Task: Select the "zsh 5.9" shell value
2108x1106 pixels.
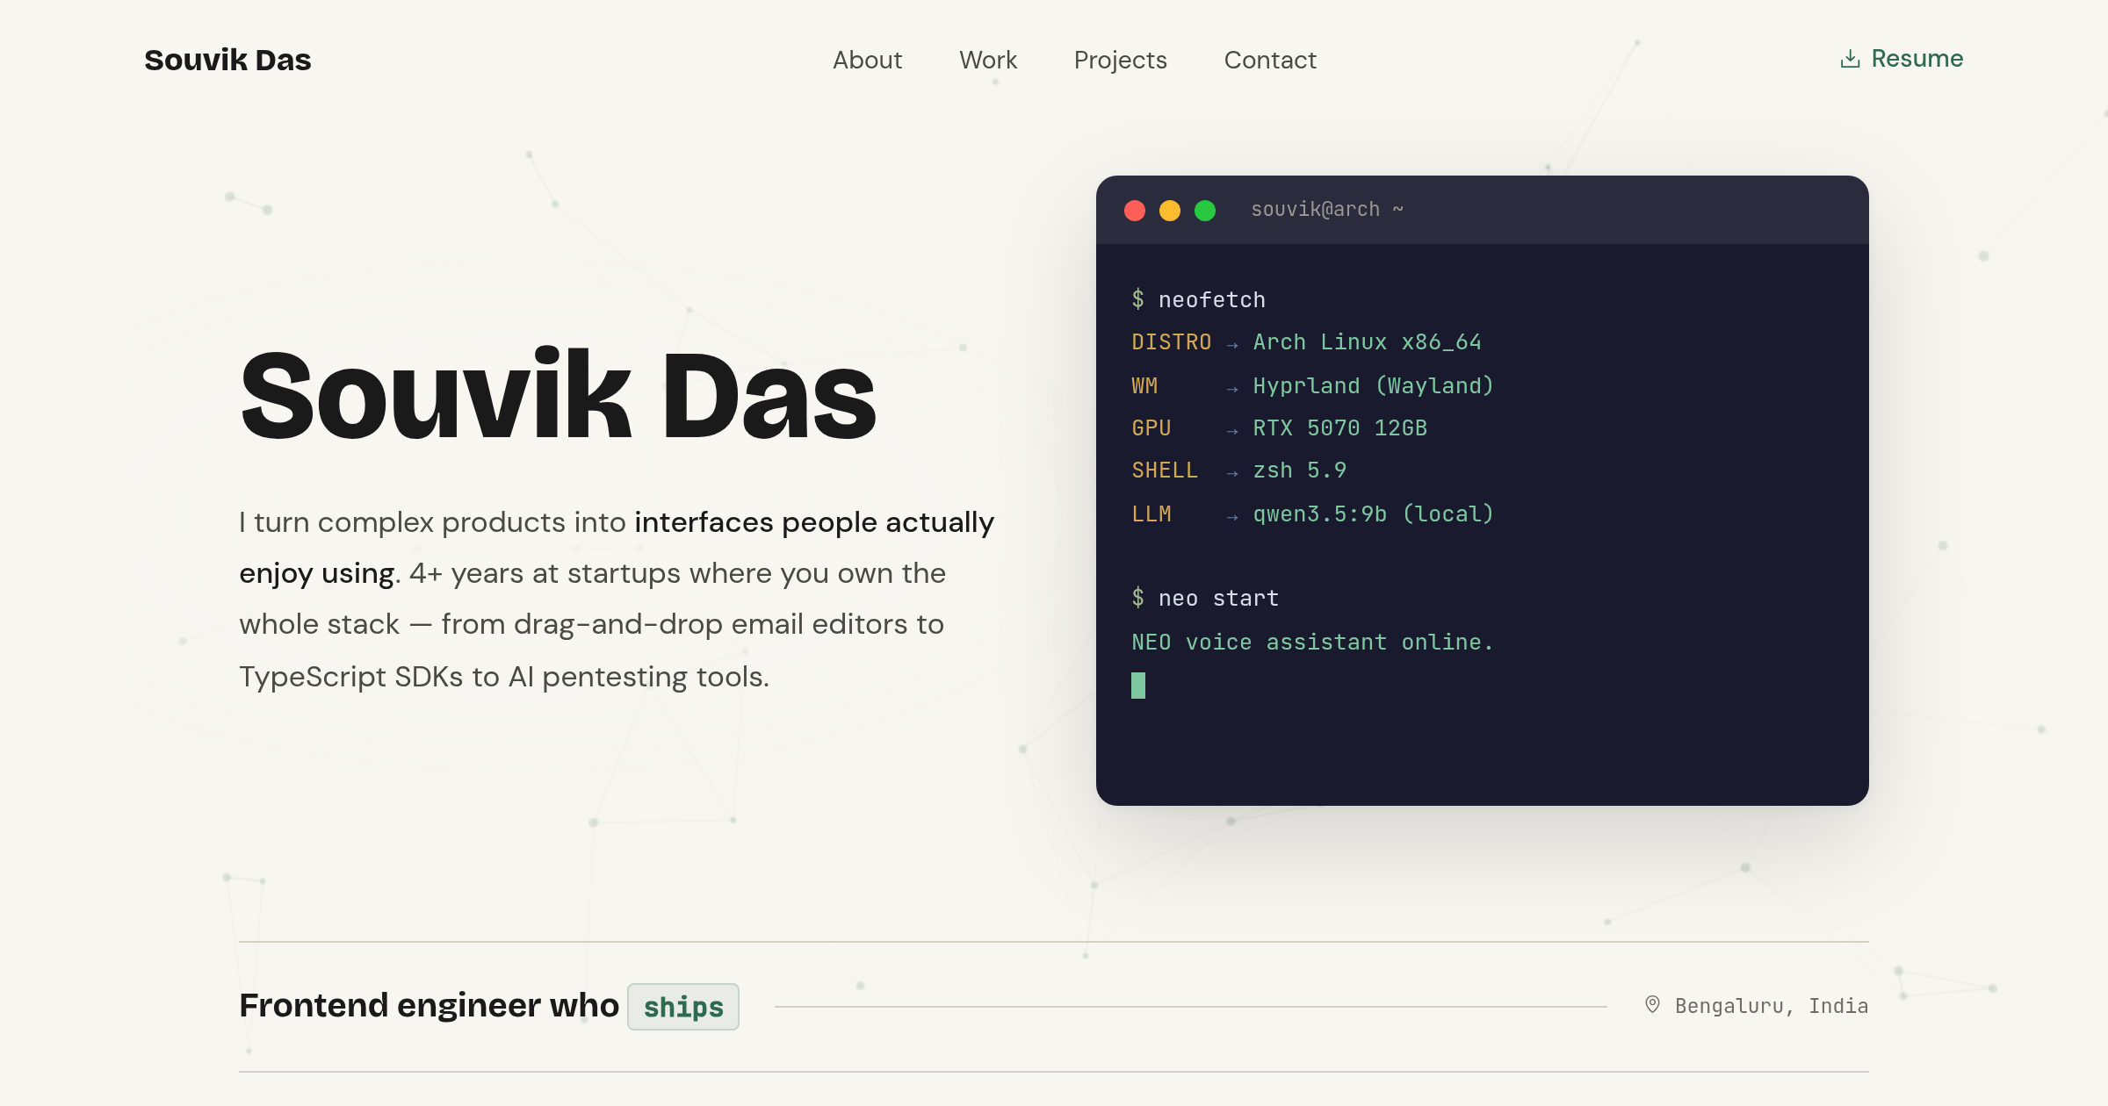Action: click(1300, 470)
